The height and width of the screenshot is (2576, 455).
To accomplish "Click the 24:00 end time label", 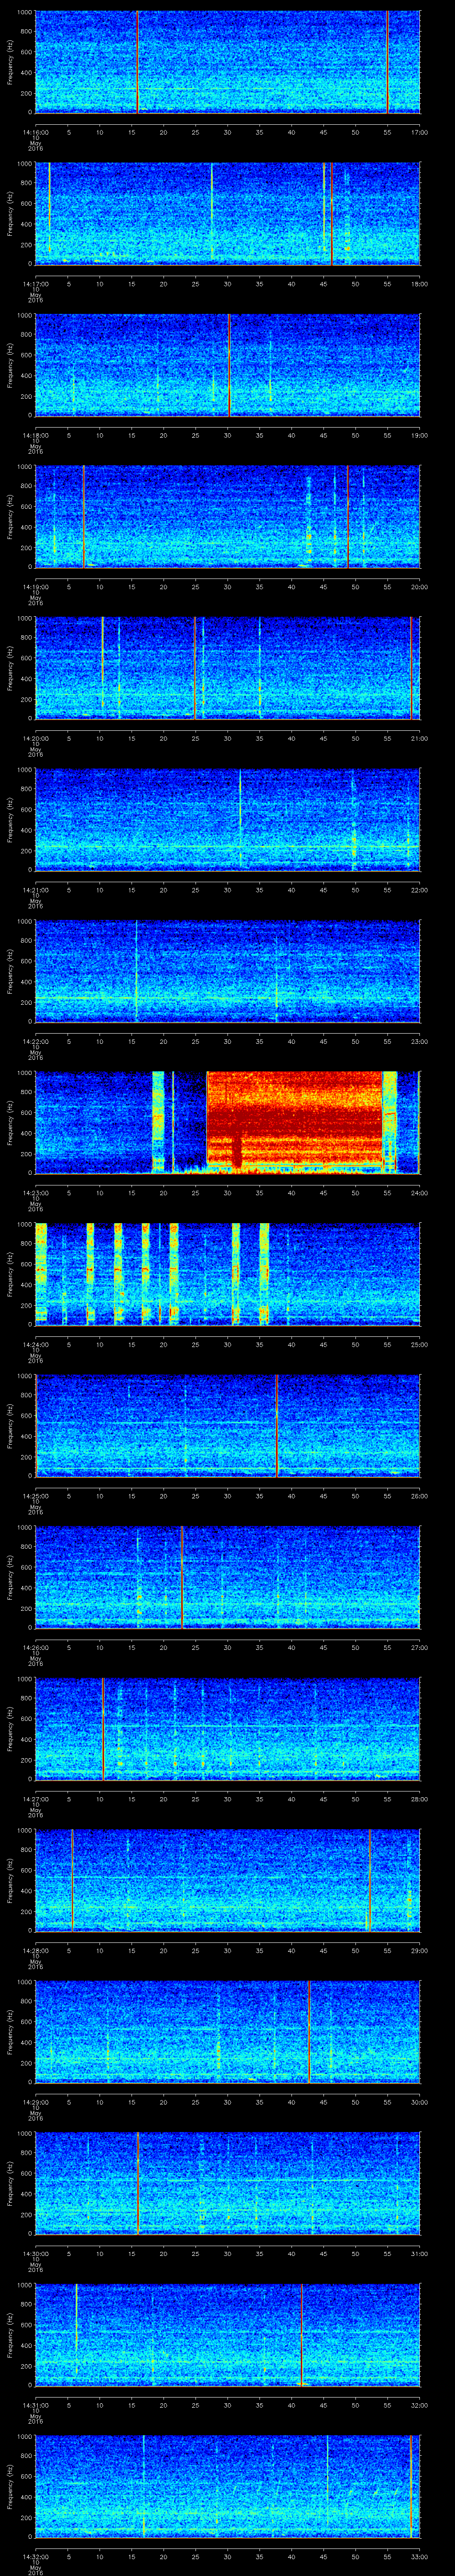I will [419, 1193].
